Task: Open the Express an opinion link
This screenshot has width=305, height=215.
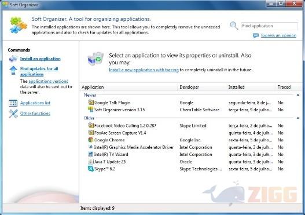Action: (x=278, y=35)
